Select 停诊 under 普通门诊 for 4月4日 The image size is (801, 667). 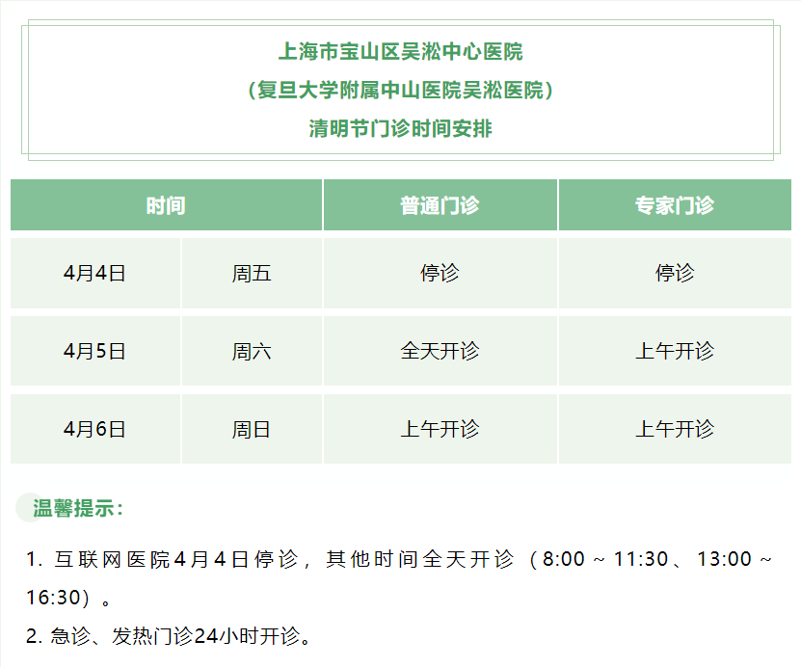pos(440,273)
